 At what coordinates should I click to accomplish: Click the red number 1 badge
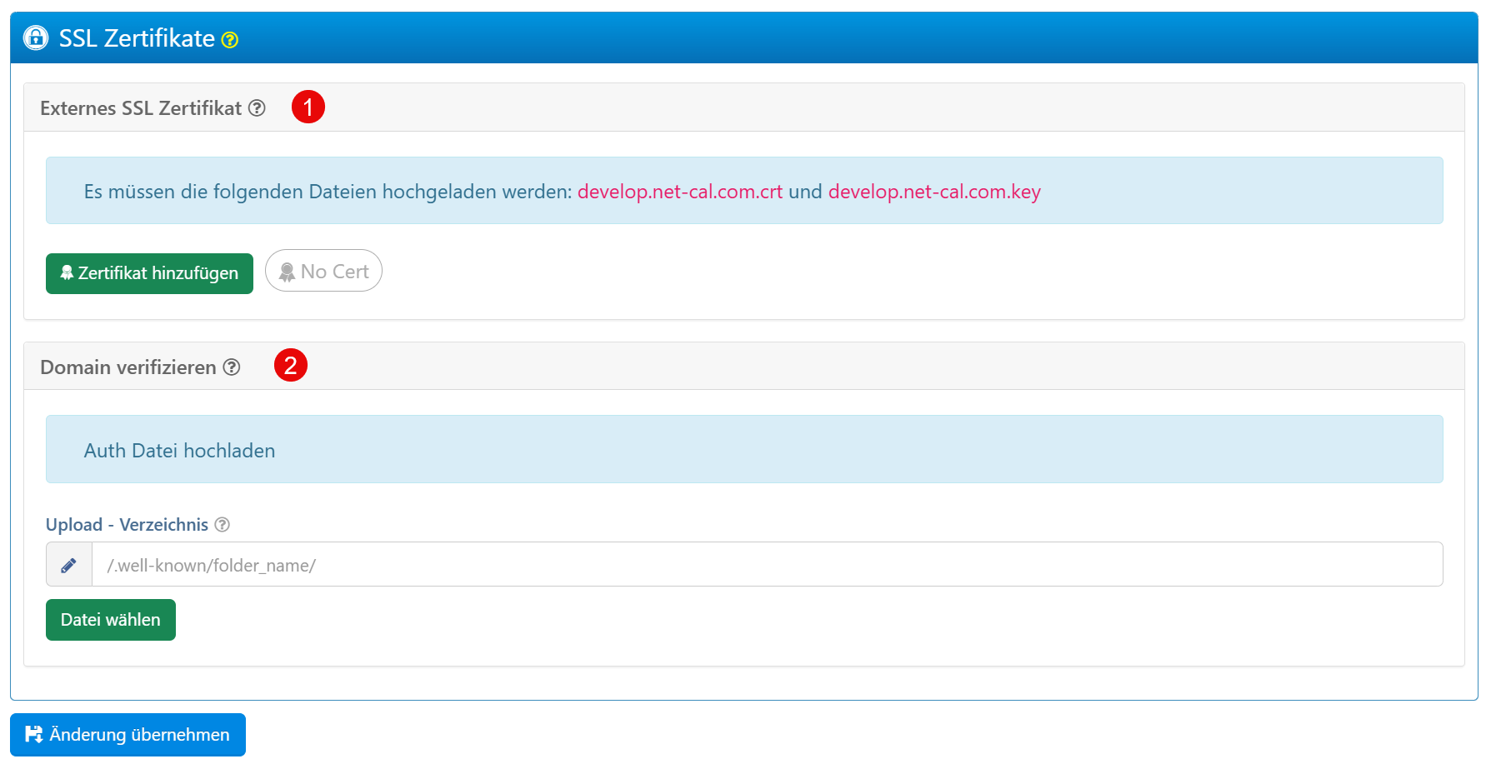(x=308, y=107)
